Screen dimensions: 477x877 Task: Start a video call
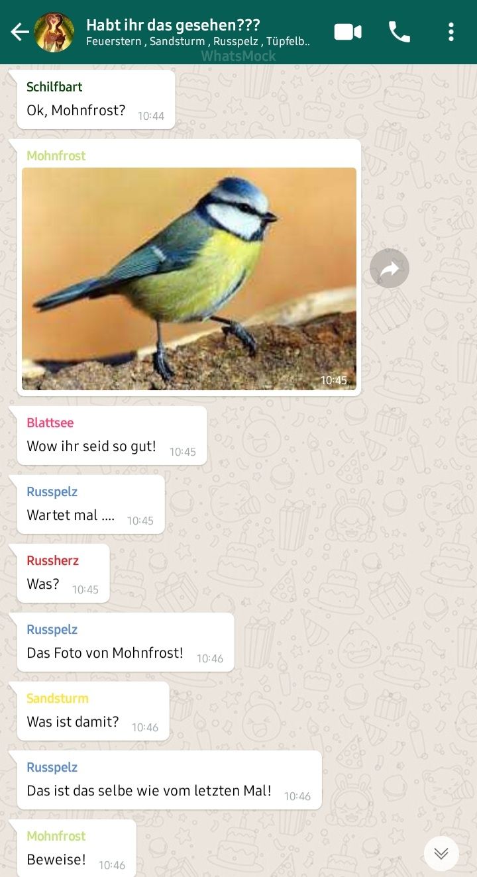pyautogui.click(x=348, y=32)
